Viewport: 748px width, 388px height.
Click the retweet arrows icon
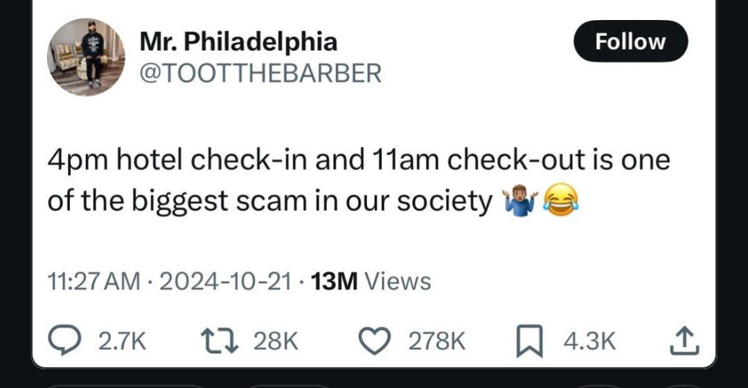coord(219,341)
